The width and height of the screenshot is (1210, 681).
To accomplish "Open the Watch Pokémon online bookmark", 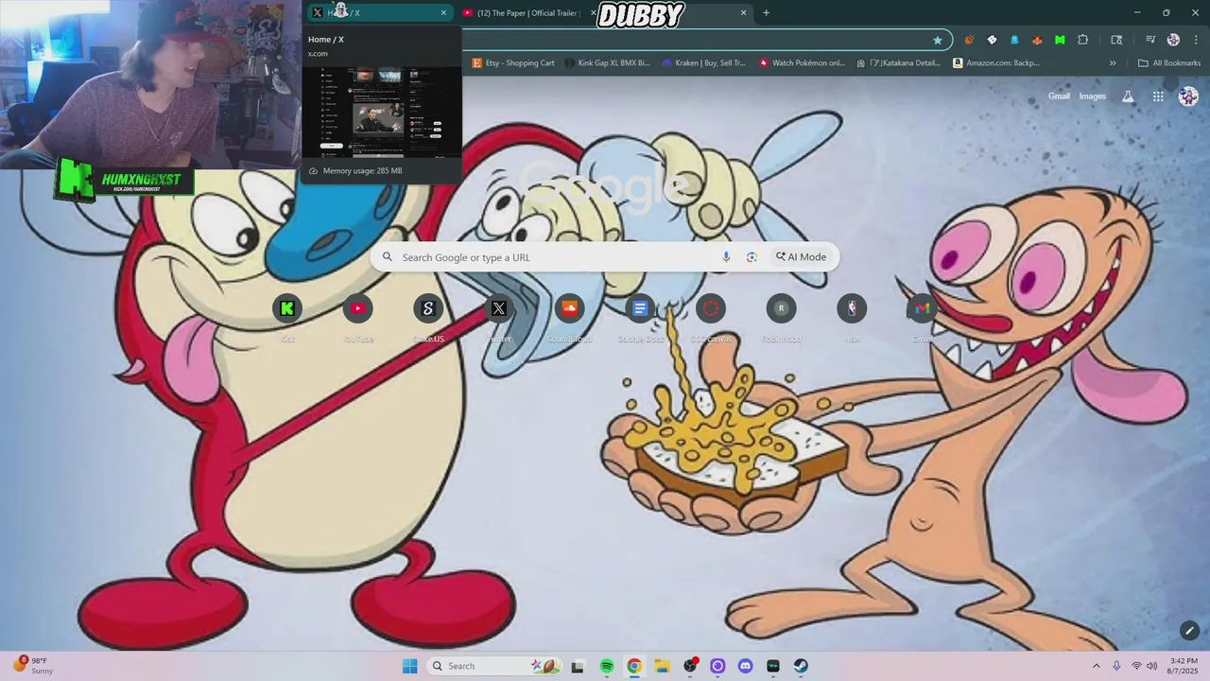I will (x=802, y=63).
